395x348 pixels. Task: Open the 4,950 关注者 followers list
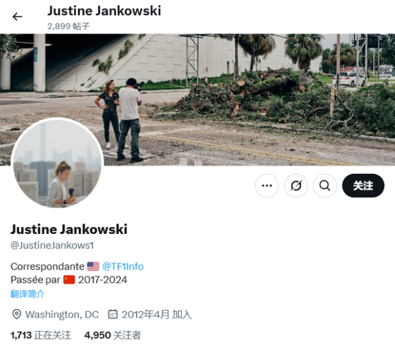click(113, 335)
